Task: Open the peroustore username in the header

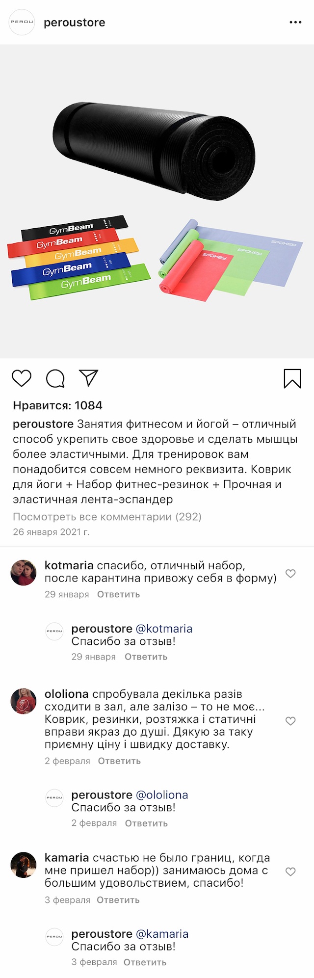Action: (75, 23)
